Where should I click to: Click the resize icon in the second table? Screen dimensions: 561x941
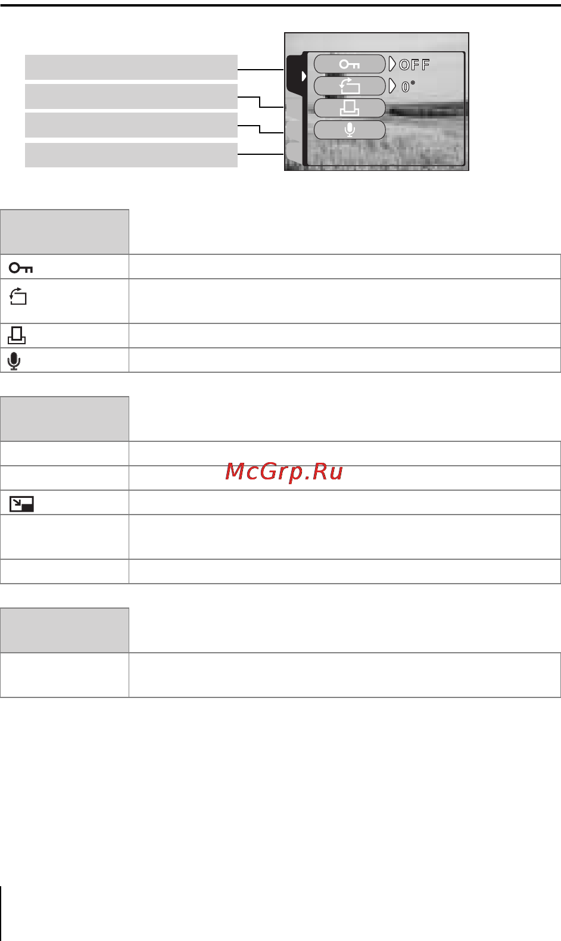coord(21,504)
